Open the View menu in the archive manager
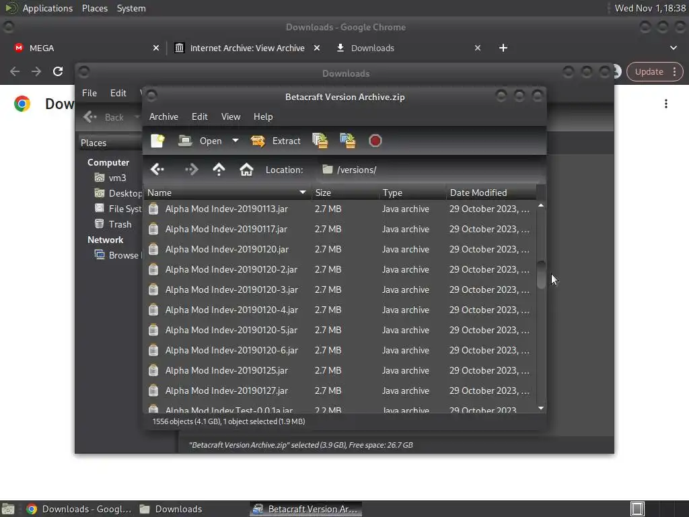689x517 pixels. [231, 116]
